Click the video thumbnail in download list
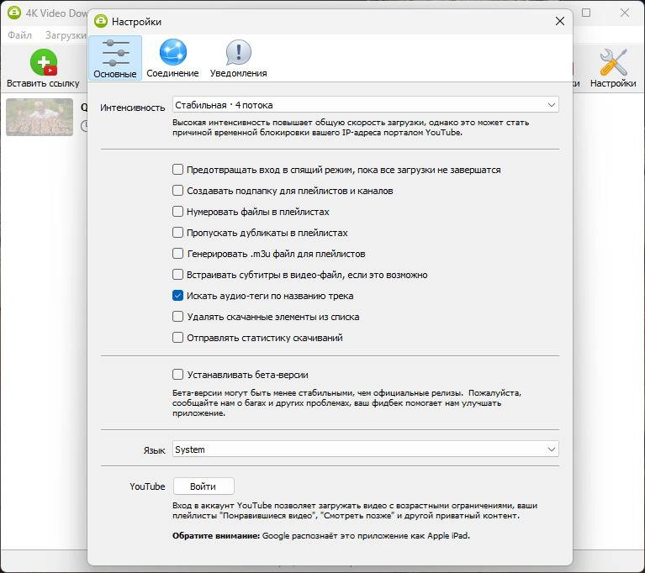 (40, 117)
